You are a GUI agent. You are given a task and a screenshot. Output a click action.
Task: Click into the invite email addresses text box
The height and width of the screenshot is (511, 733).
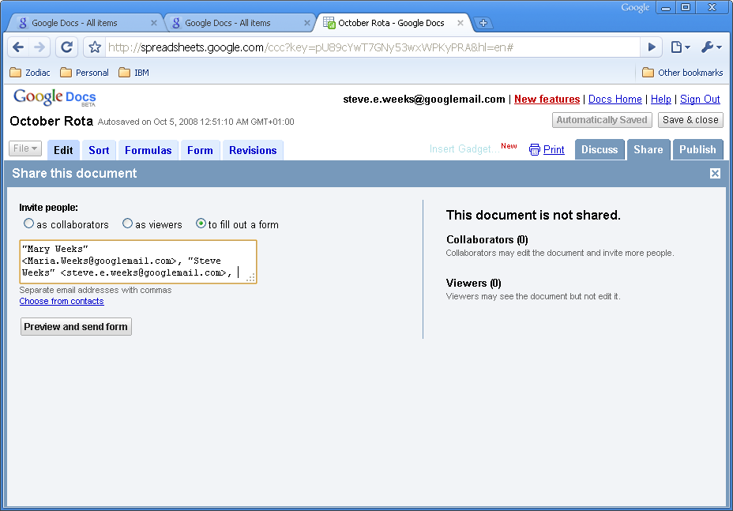point(138,261)
